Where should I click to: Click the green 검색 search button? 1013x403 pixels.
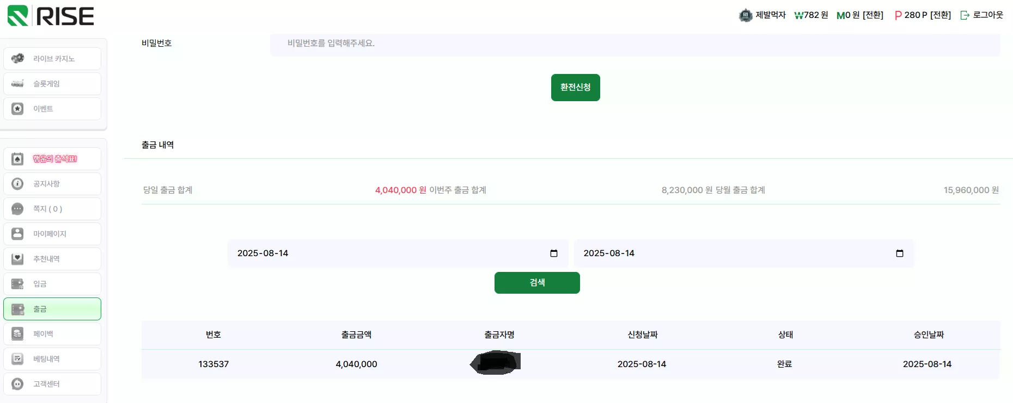[x=537, y=283]
